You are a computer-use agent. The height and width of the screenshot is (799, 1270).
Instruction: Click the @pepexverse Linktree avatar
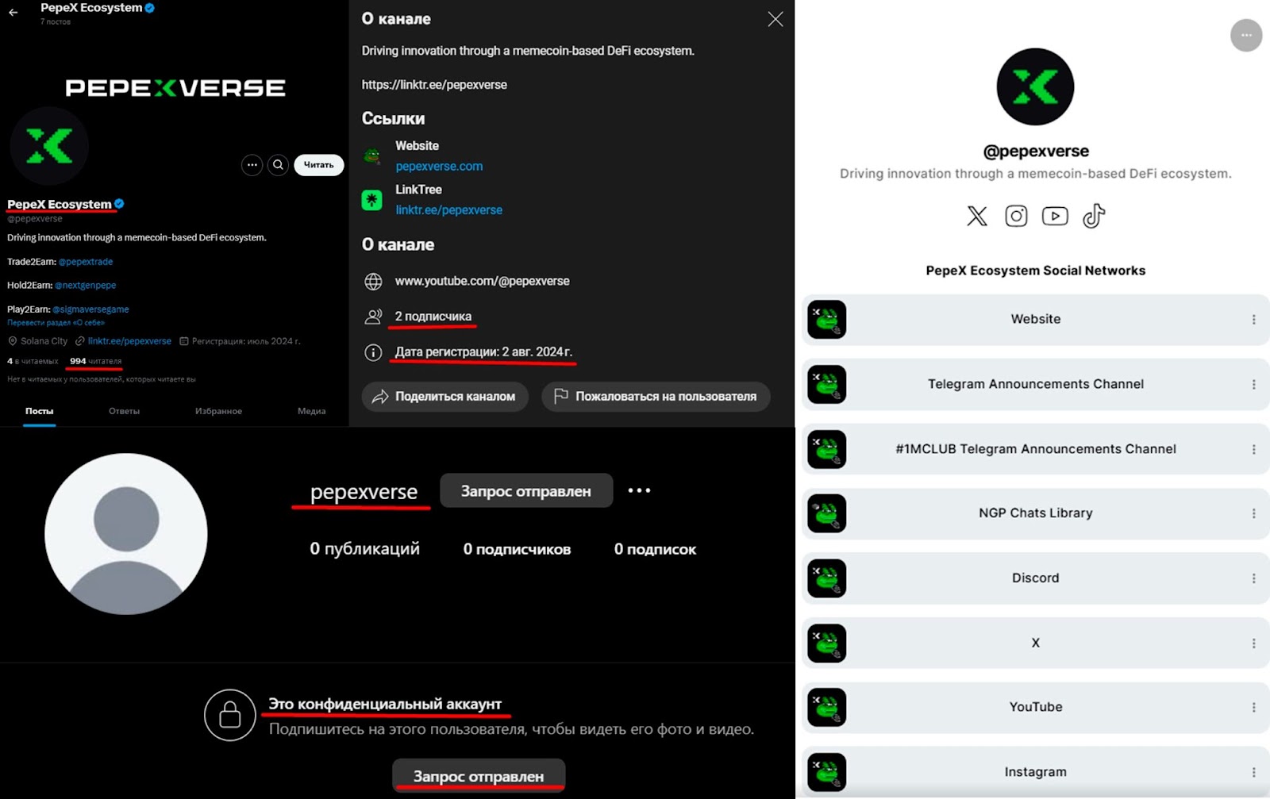[1035, 86]
